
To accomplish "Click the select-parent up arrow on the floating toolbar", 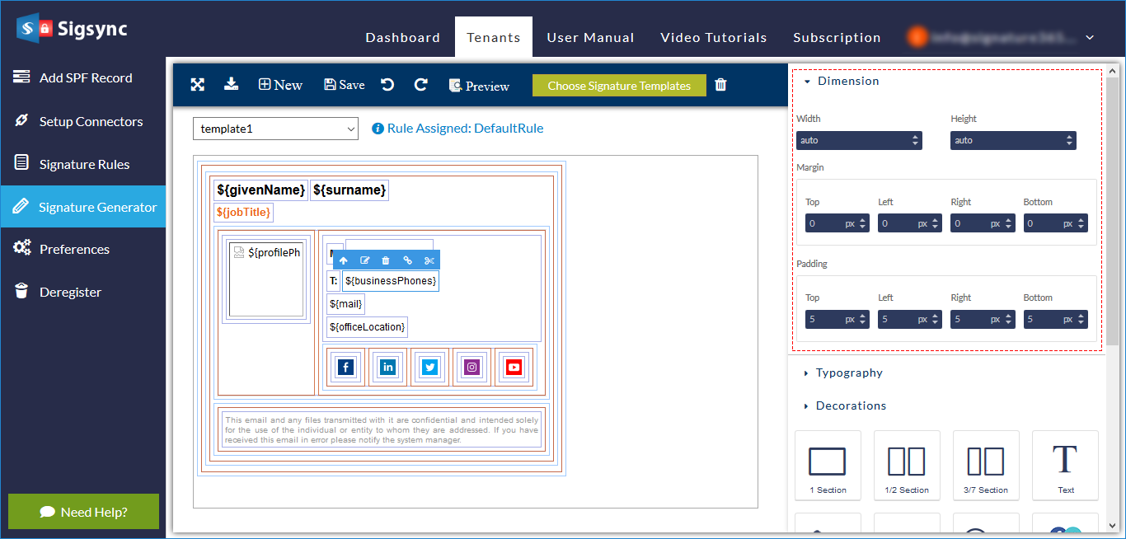I will click(x=343, y=260).
